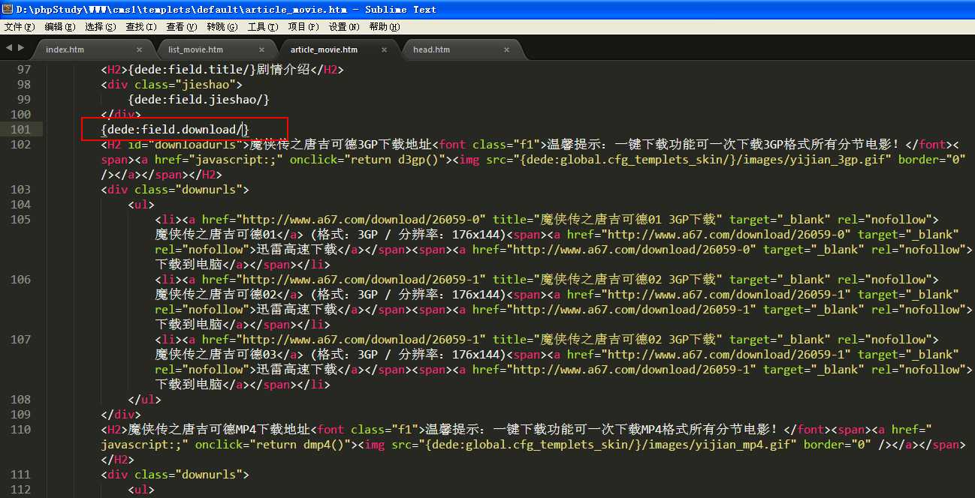Click line number 102 in gutter
This screenshot has width=975, height=498.
point(21,145)
